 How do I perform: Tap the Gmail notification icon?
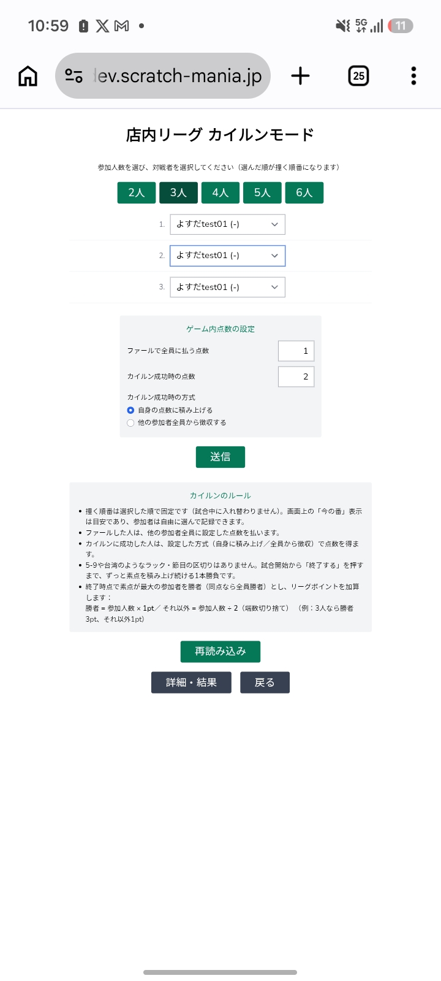tap(122, 26)
